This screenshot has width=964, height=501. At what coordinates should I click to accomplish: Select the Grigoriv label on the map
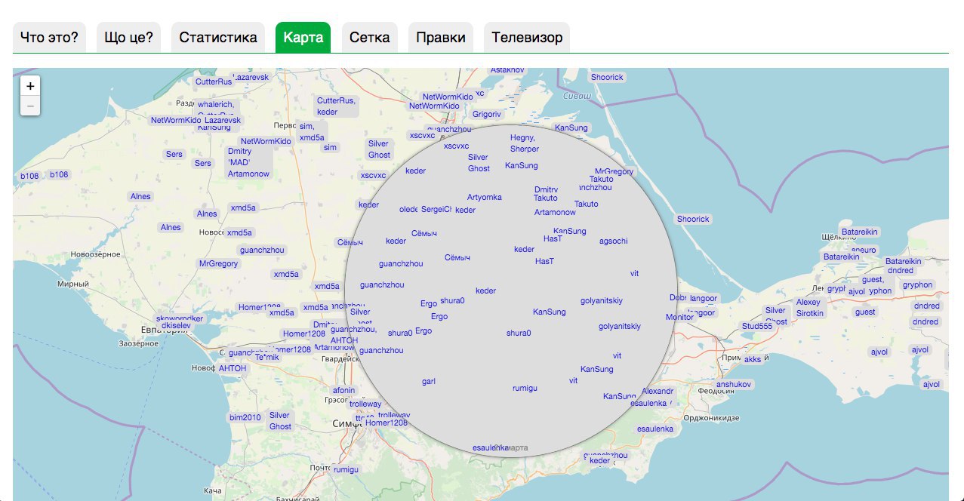click(487, 114)
